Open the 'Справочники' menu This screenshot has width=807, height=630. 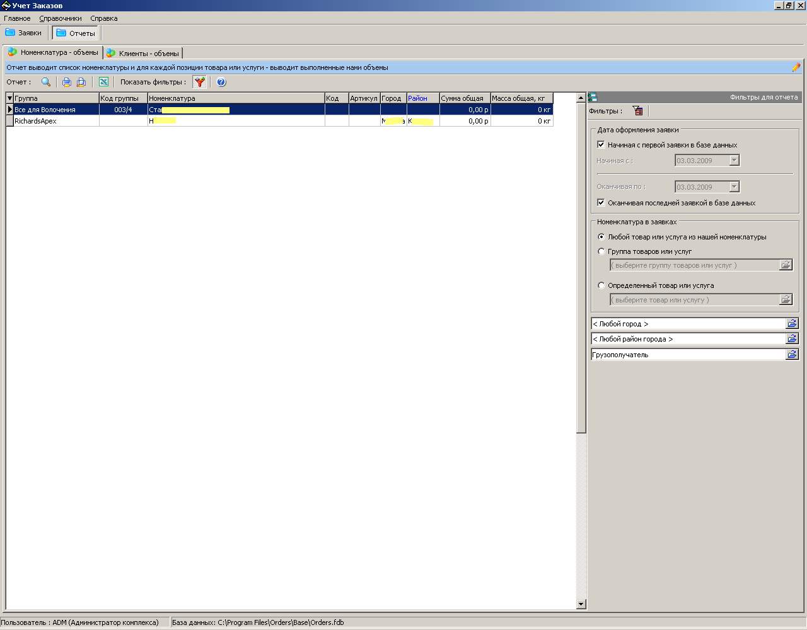(x=61, y=18)
